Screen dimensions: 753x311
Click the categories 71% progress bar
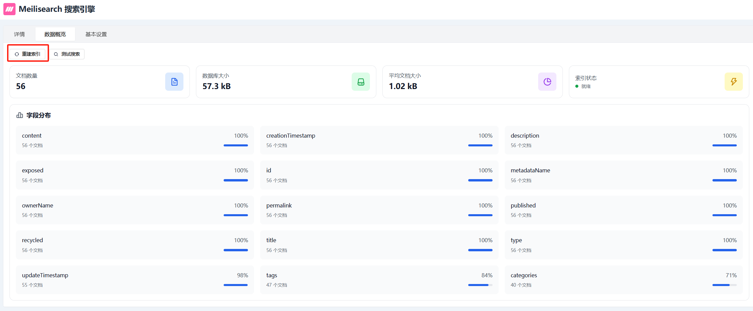[x=724, y=285]
